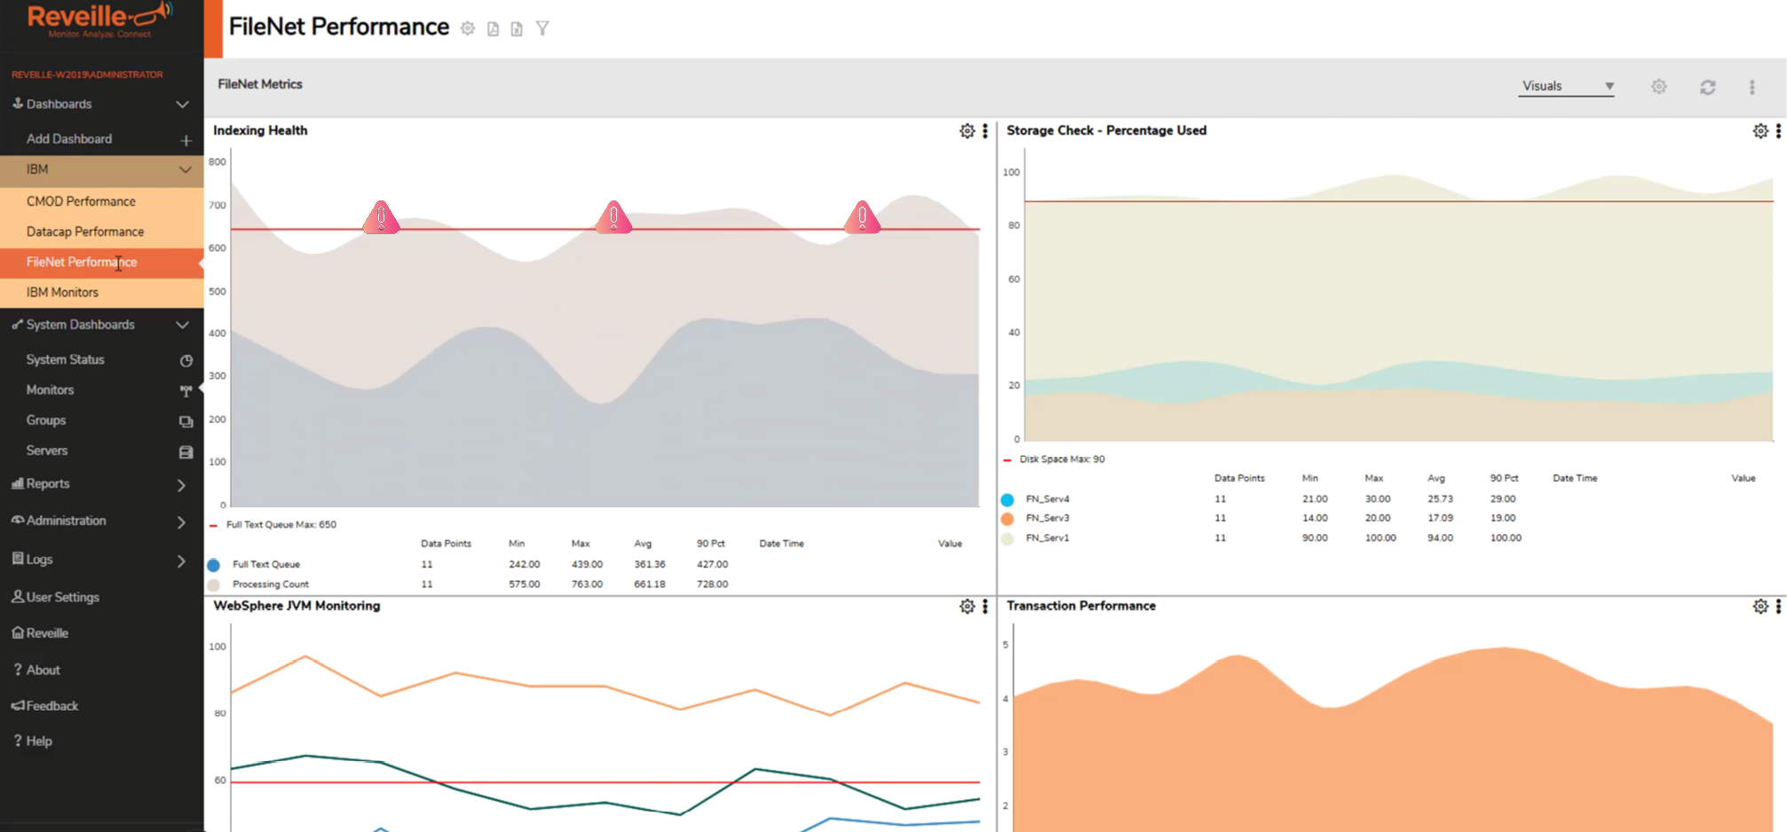Click the middle alert marker on Indexing Health

[x=613, y=217]
